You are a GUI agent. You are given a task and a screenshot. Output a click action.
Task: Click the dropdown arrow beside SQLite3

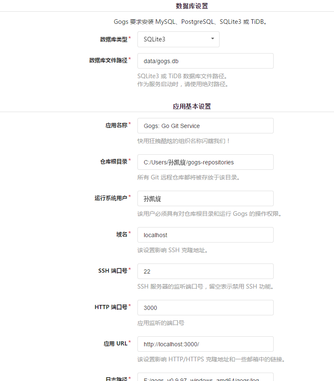[212, 38]
